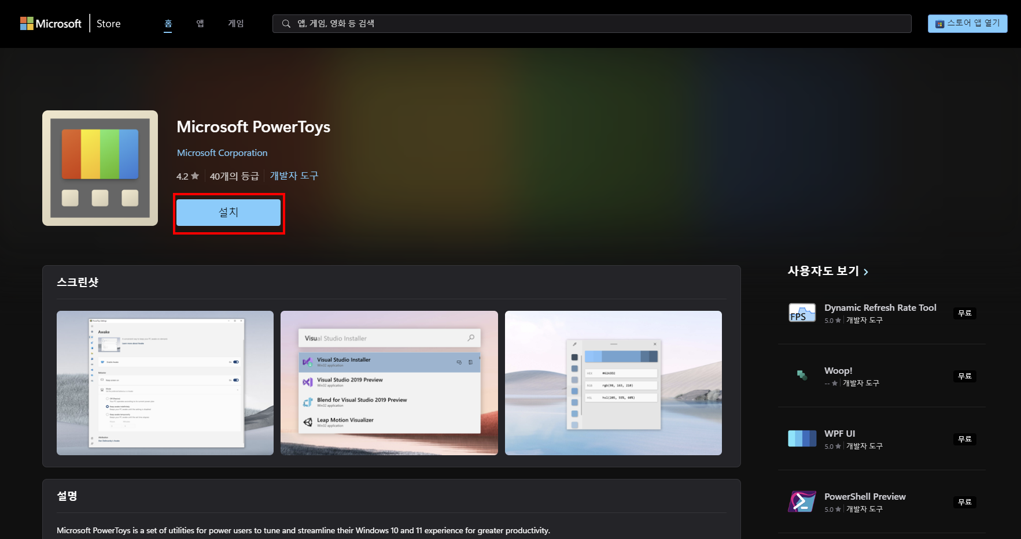Open the Microsoft Corporation publisher link
Viewport: 1021px width, 539px height.
coord(222,153)
